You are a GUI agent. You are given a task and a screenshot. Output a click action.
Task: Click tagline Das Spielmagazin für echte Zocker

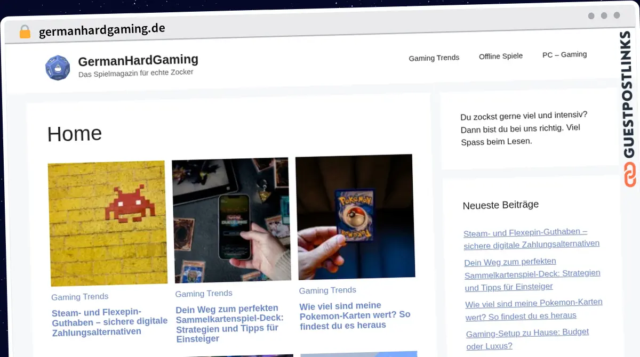coord(135,73)
